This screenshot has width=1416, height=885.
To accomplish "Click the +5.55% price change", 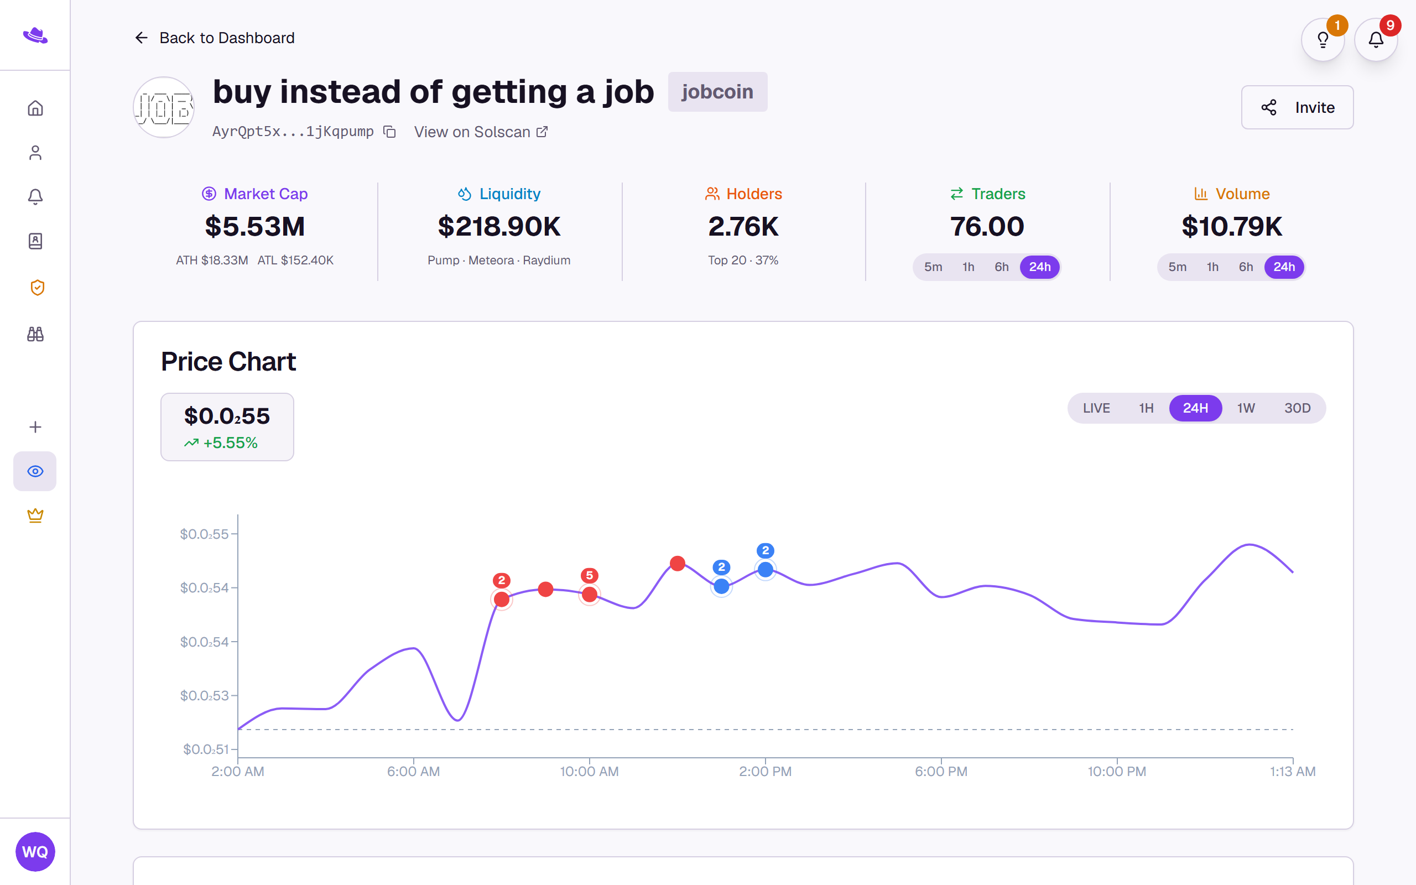I will tap(221, 443).
